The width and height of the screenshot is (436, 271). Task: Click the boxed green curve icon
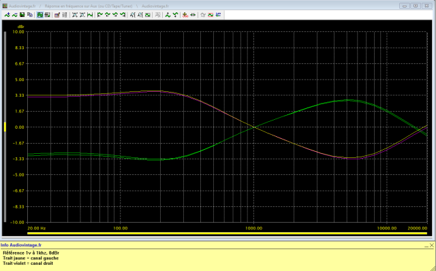pos(148,15)
